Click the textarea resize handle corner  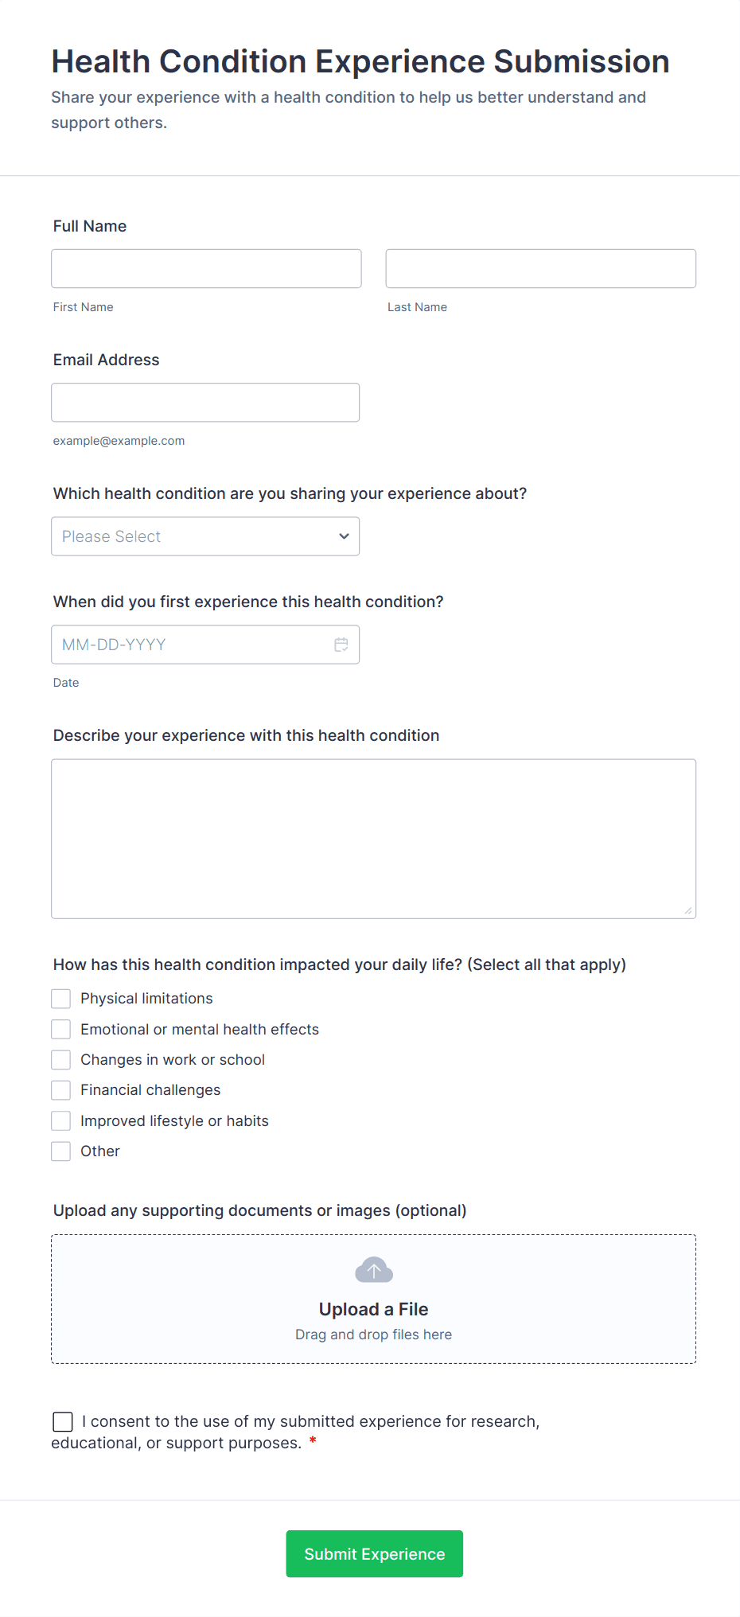tap(688, 911)
